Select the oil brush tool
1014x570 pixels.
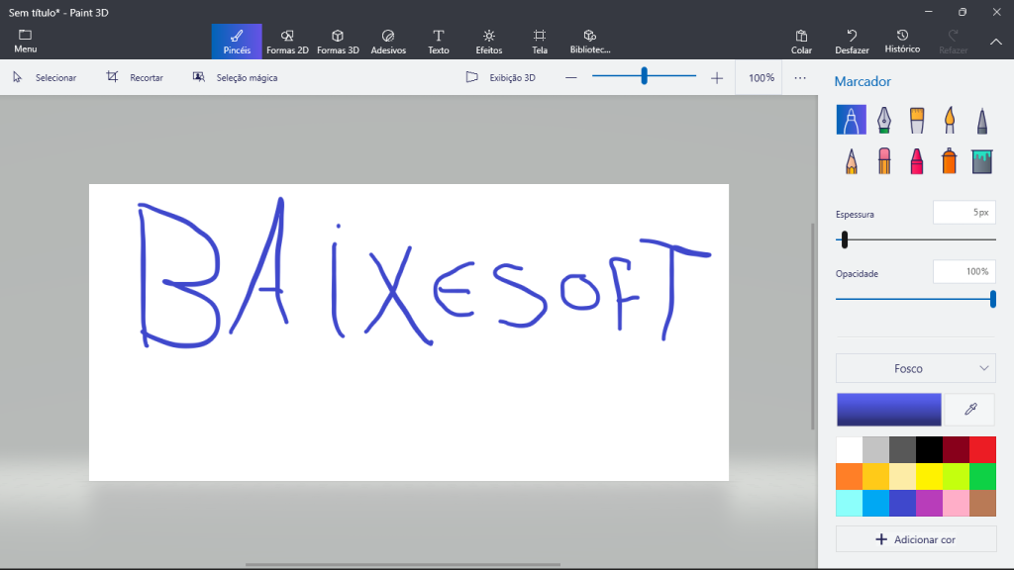pyautogui.click(x=916, y=119)
